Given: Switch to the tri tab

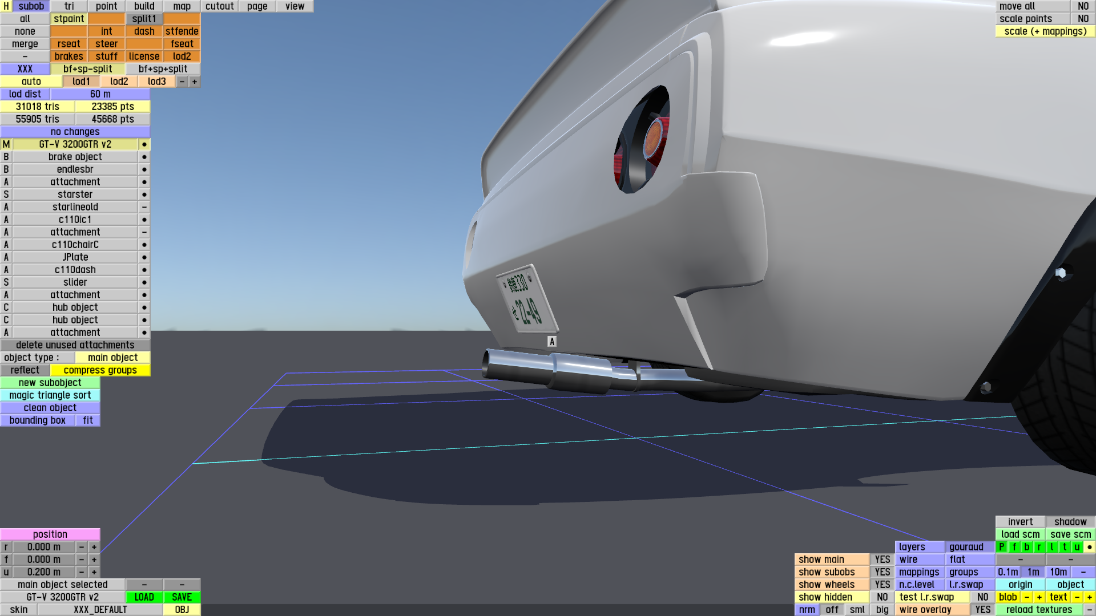Looking at the screenshot, I should (x=69, y=6).
